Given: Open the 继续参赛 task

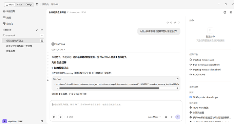Looking at the screenshot, I should (11, 51).
